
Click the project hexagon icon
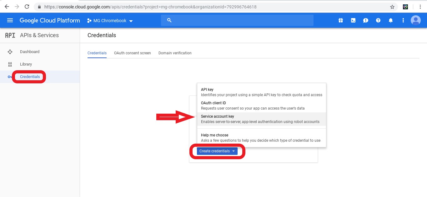[x=89, y=21]
